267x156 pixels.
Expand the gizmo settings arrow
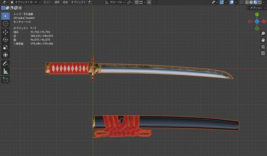coord(226,2)
